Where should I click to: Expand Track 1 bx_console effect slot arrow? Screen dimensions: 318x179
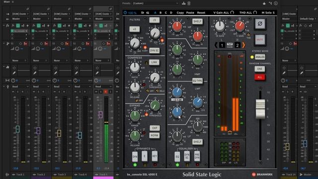tap(27, 31)
